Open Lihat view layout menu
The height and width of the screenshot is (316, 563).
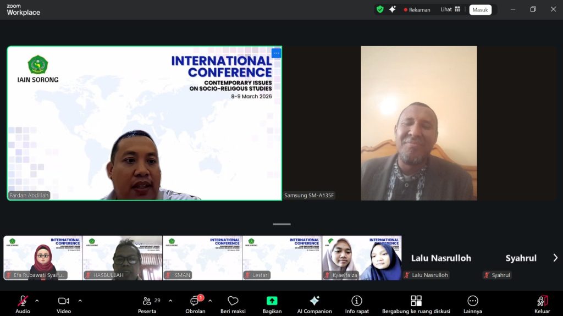coord(450,9)
